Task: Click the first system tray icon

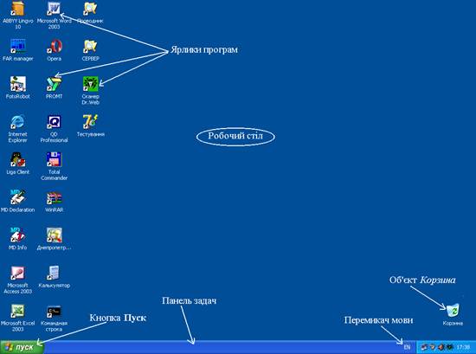Action: tap(424, 347)
